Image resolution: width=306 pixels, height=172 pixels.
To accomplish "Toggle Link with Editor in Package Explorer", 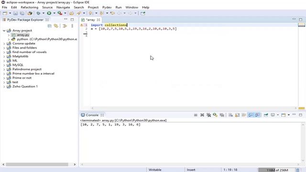I will (x=56, y=26).
